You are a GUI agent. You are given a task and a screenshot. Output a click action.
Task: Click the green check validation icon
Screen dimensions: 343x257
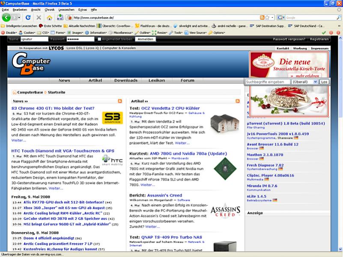324,33
